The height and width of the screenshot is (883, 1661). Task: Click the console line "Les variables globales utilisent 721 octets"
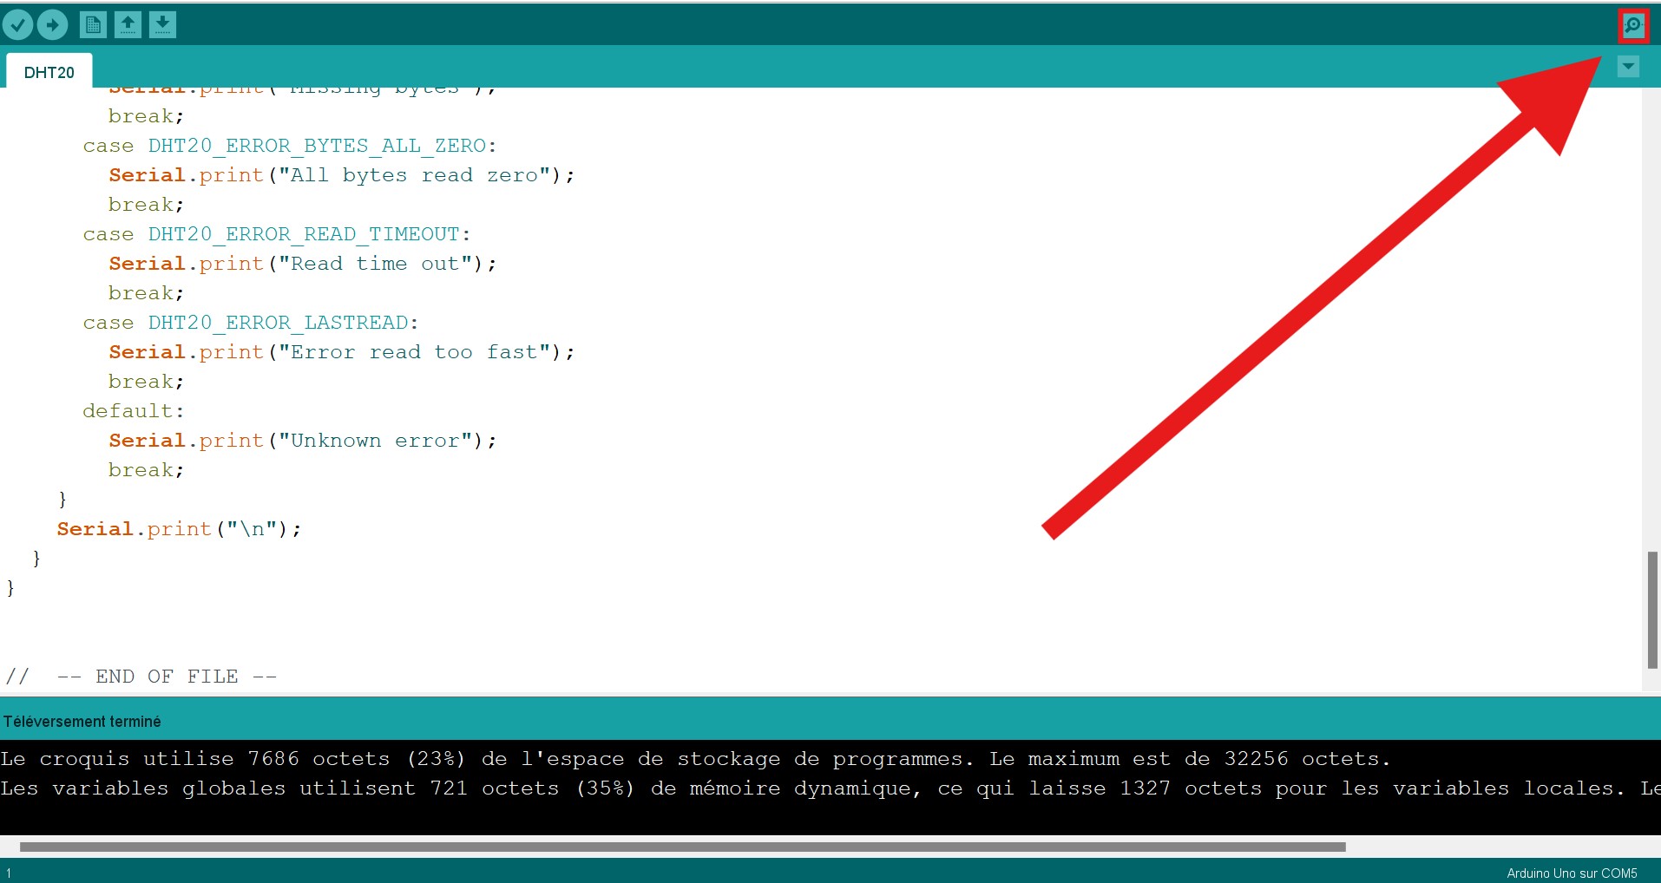coord(830,788)
